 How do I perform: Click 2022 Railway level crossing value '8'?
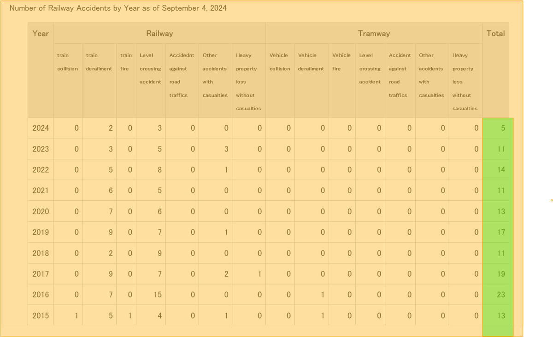(159, 170)
